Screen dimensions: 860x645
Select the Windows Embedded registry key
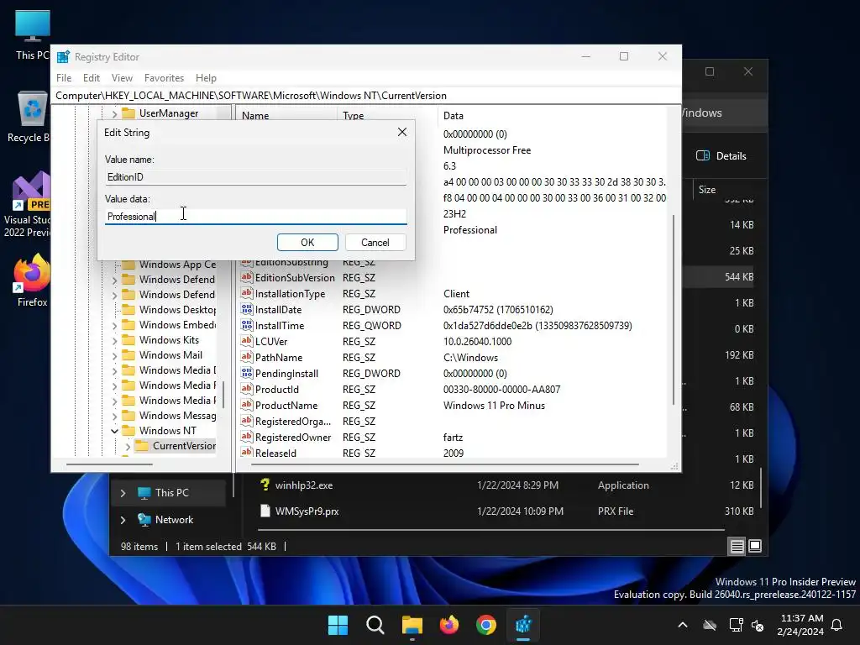tap(177, 325)
